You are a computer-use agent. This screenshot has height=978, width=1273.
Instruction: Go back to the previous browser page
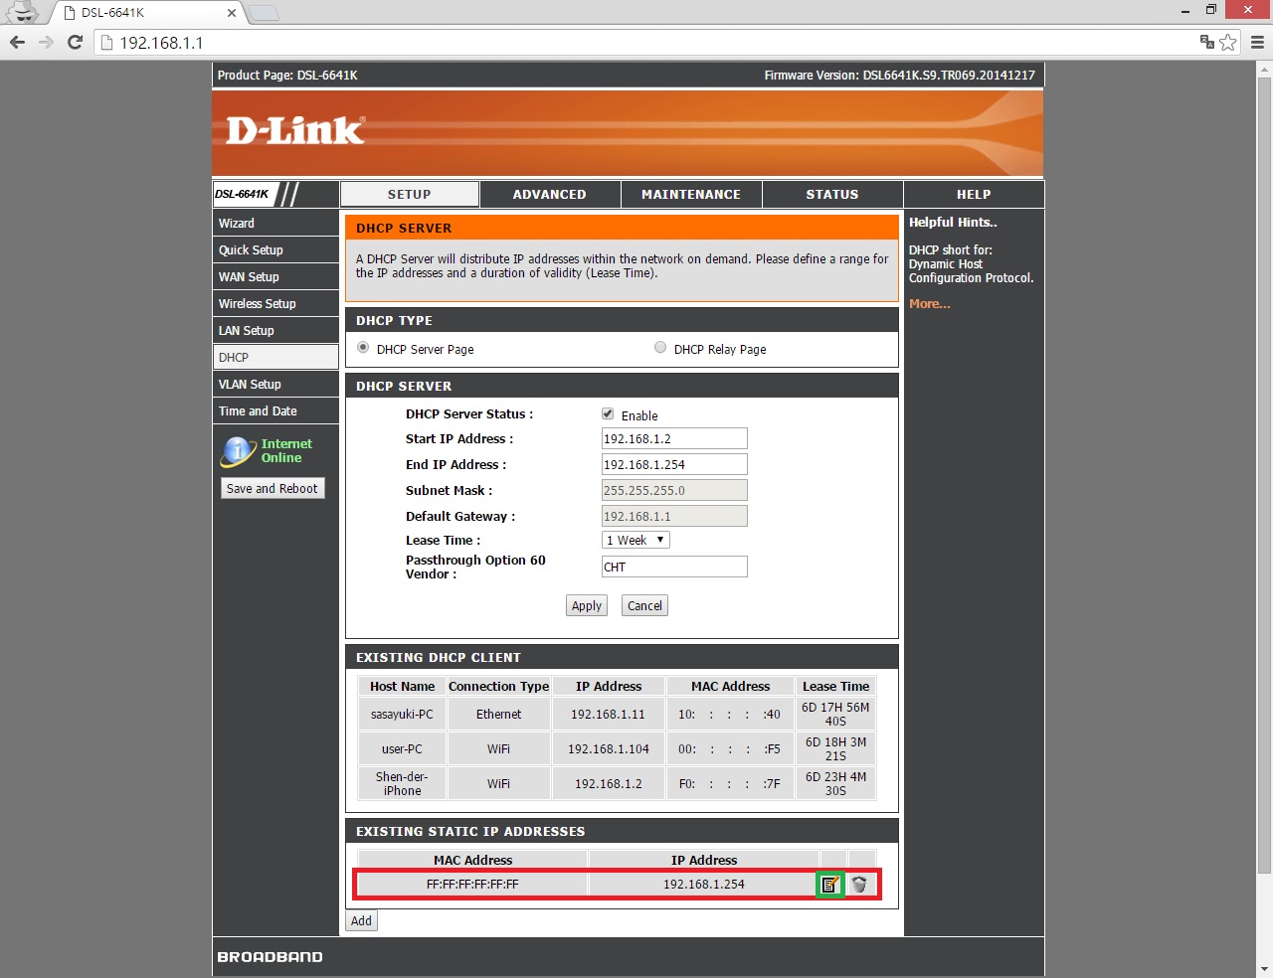(x=17, y=42)
